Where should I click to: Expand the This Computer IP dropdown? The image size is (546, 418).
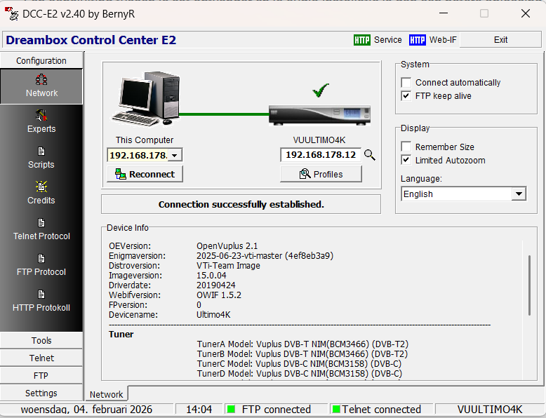coord(175,155)
